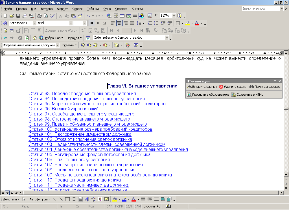Toggle justify alignment
The image size is (289, 210).
click(132, 23)
